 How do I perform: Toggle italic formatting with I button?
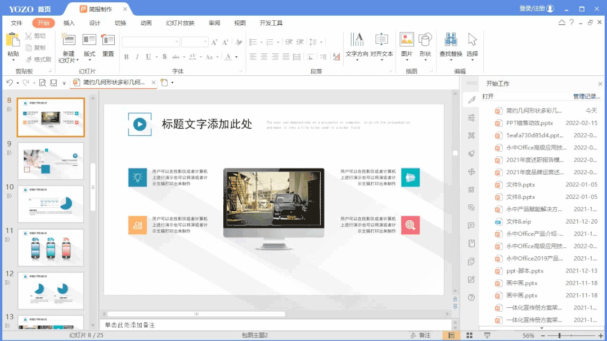[x=138, y=57]
